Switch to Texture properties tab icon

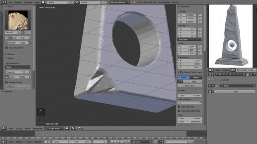click(x=247, y=74)
